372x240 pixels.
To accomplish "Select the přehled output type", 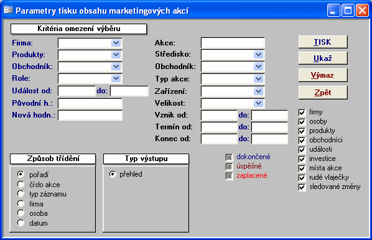I will 113,174.
